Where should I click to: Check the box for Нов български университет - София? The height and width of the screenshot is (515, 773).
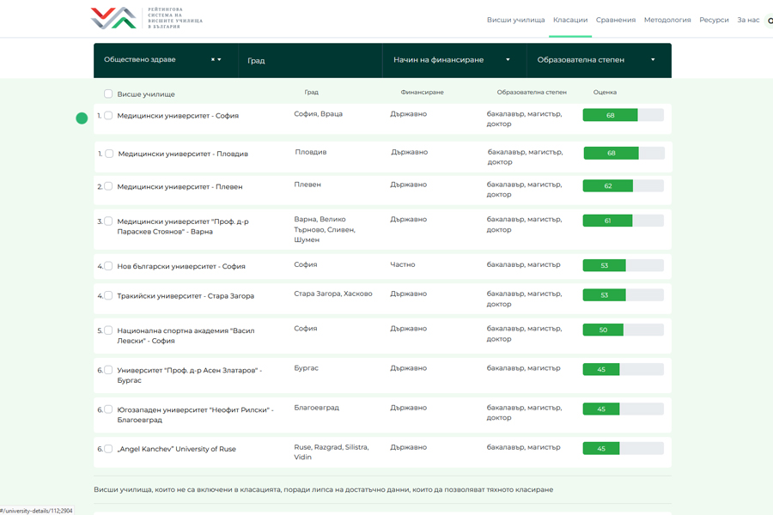tap(108, 266)
